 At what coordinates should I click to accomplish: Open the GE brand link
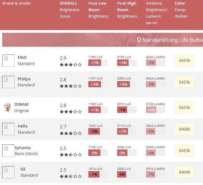[23, 169]
